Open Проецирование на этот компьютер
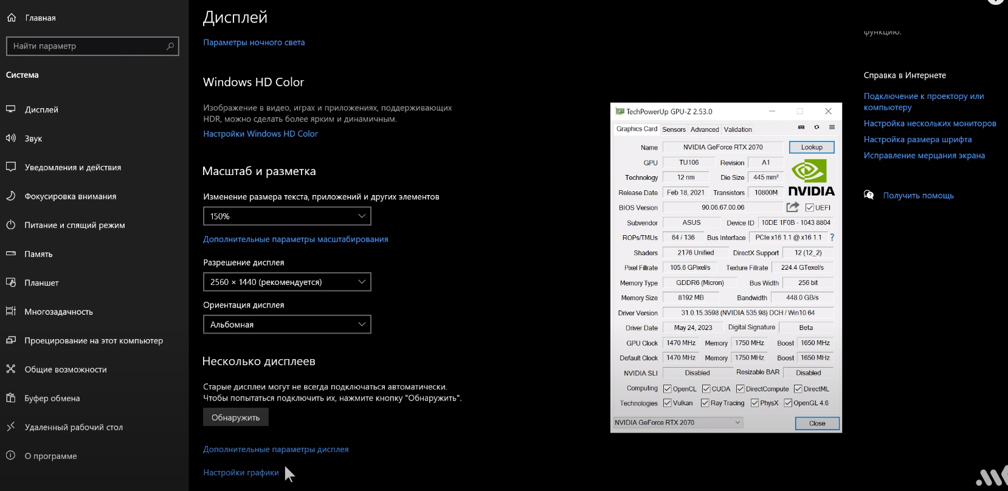The height and width of the screenshot is (491, 1008). [94, 340]
